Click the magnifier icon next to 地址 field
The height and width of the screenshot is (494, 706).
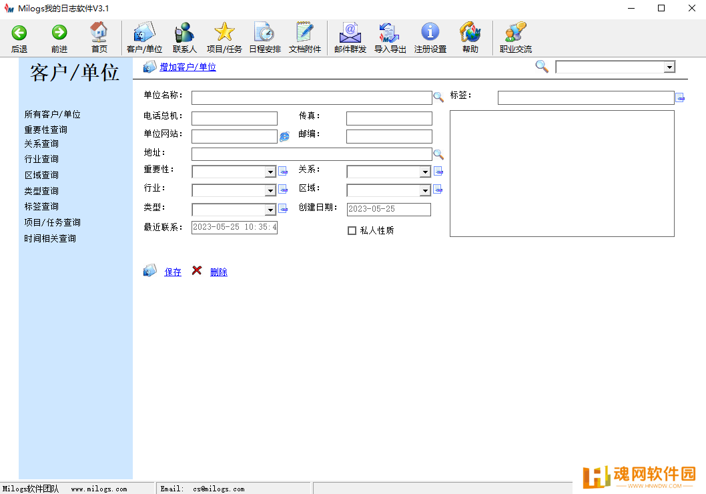point(438,154)
